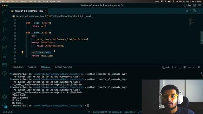Click the raise StopIteration() line

click(x=50, y=46)
